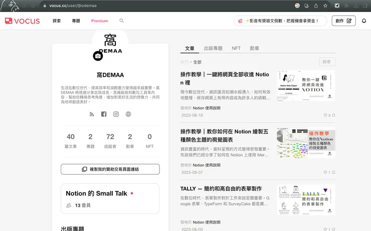The width and height of the screenshot is (371, 231).
Task: Switch to the 勳章 tab
Action: (x=254, y=48)
